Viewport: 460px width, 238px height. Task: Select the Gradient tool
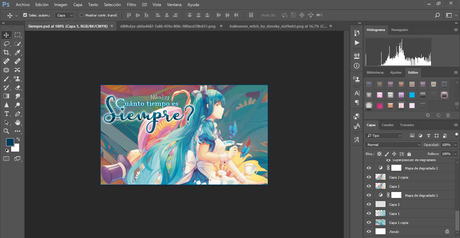point(6,96)
